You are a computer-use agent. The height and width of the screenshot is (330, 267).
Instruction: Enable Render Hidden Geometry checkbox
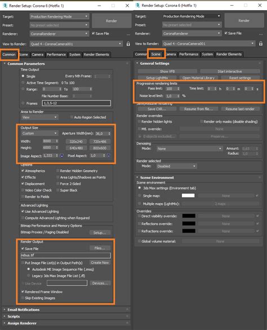[x=57, y=171]
